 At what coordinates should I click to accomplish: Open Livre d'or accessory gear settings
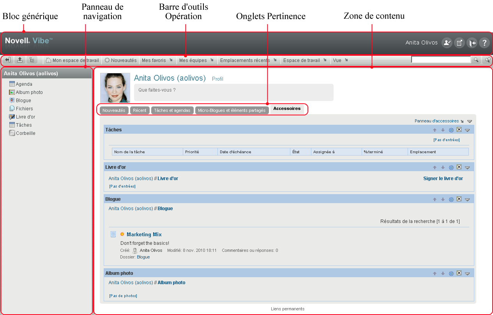point(451,167)
